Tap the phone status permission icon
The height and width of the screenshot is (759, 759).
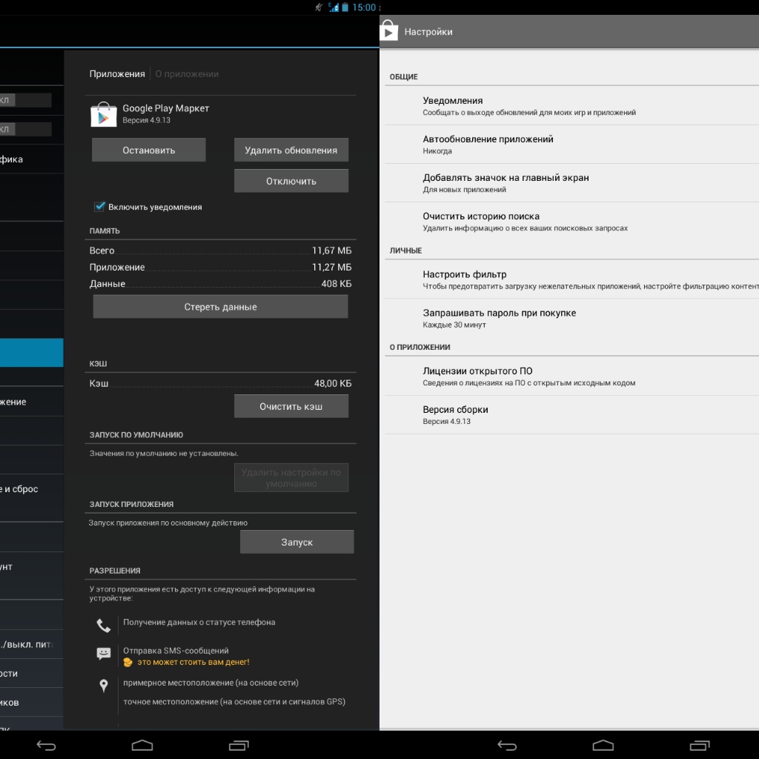(104, 626)
